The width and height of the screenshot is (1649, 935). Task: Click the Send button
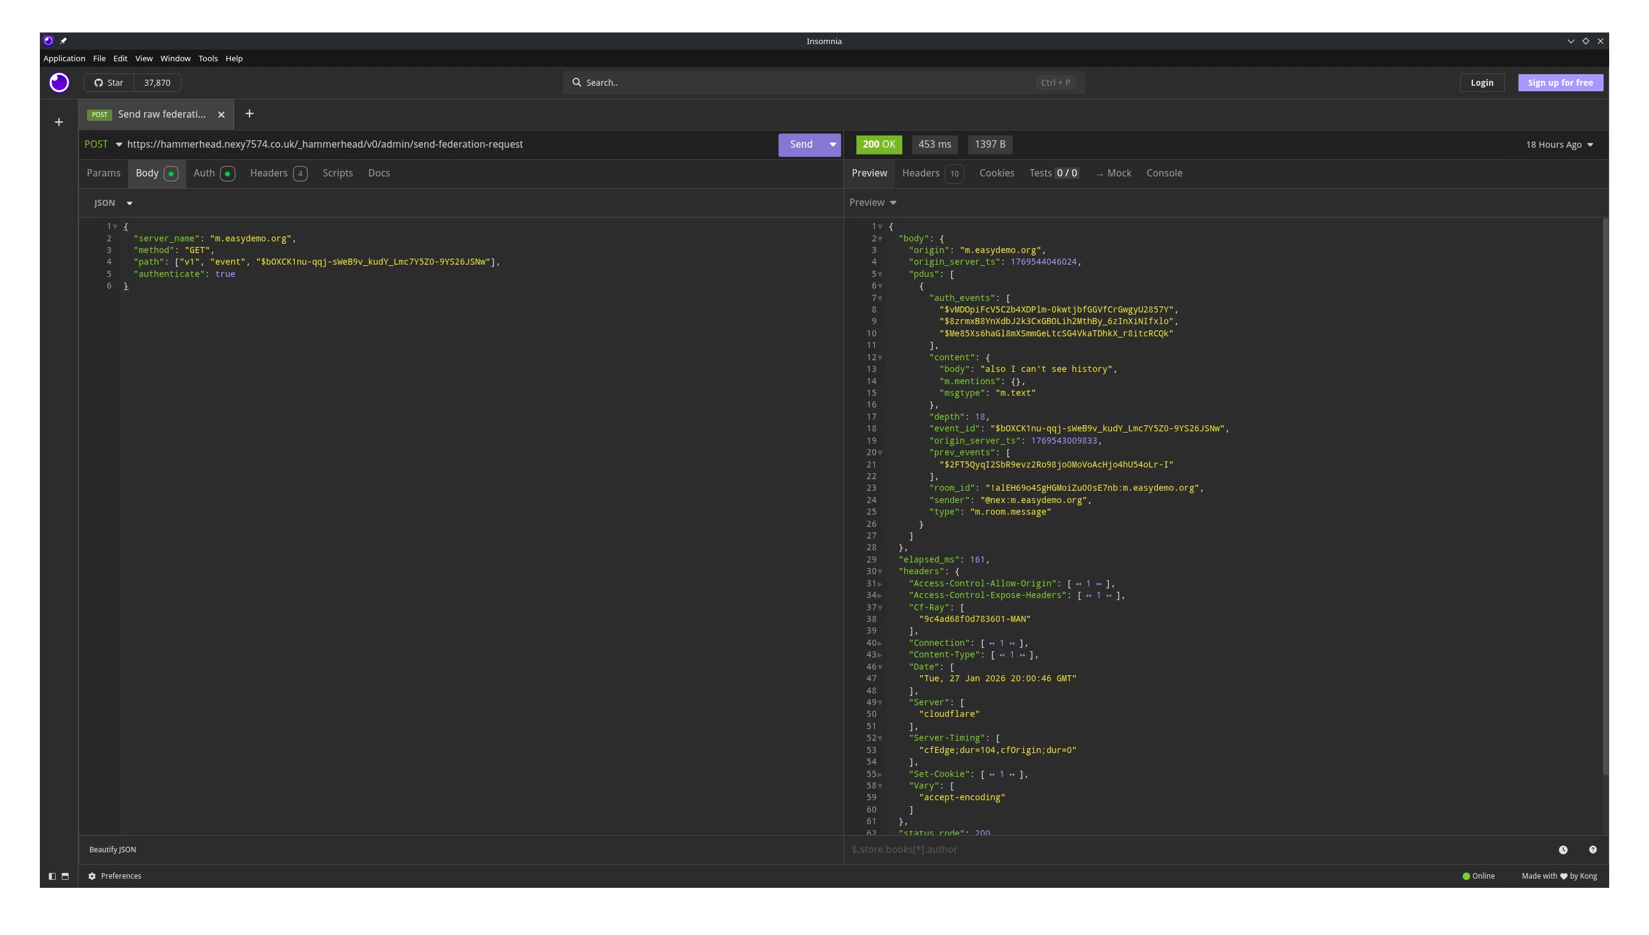801,144
